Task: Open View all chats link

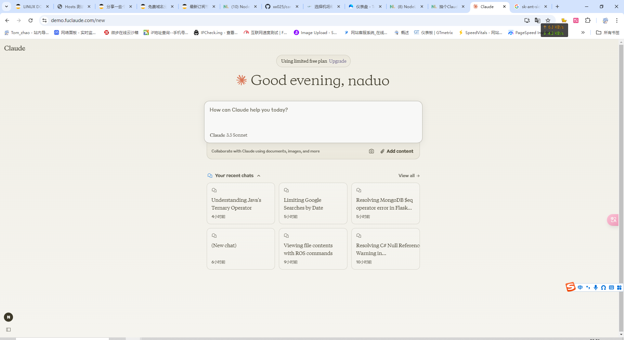Action: coord(409,176)
